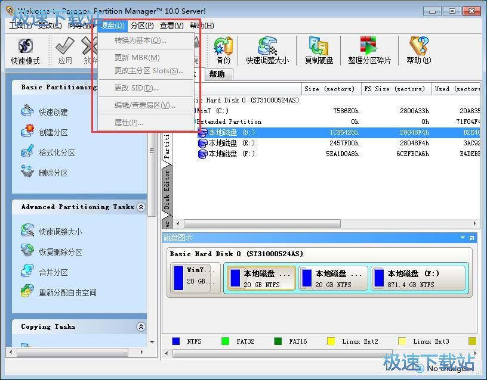Select 恢复删除分区 in the sidebar
This screenshot has width=487, height=380.
pyautogui.click(x=60, y=252)
